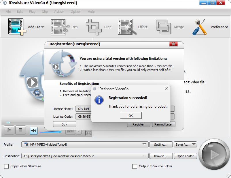Screen dimensions: 231x178
Task: Click the Merge tool icon
Action: [163, 27]
